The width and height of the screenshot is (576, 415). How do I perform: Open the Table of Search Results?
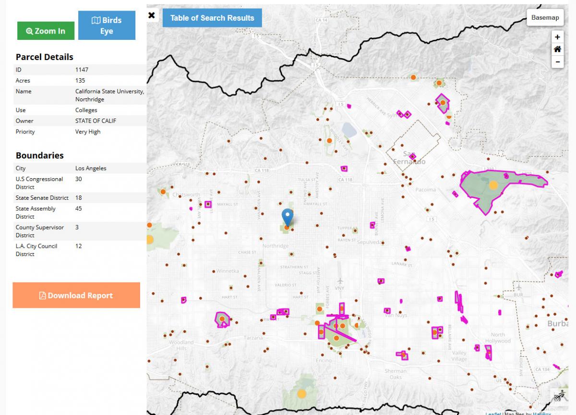[212, 18]
